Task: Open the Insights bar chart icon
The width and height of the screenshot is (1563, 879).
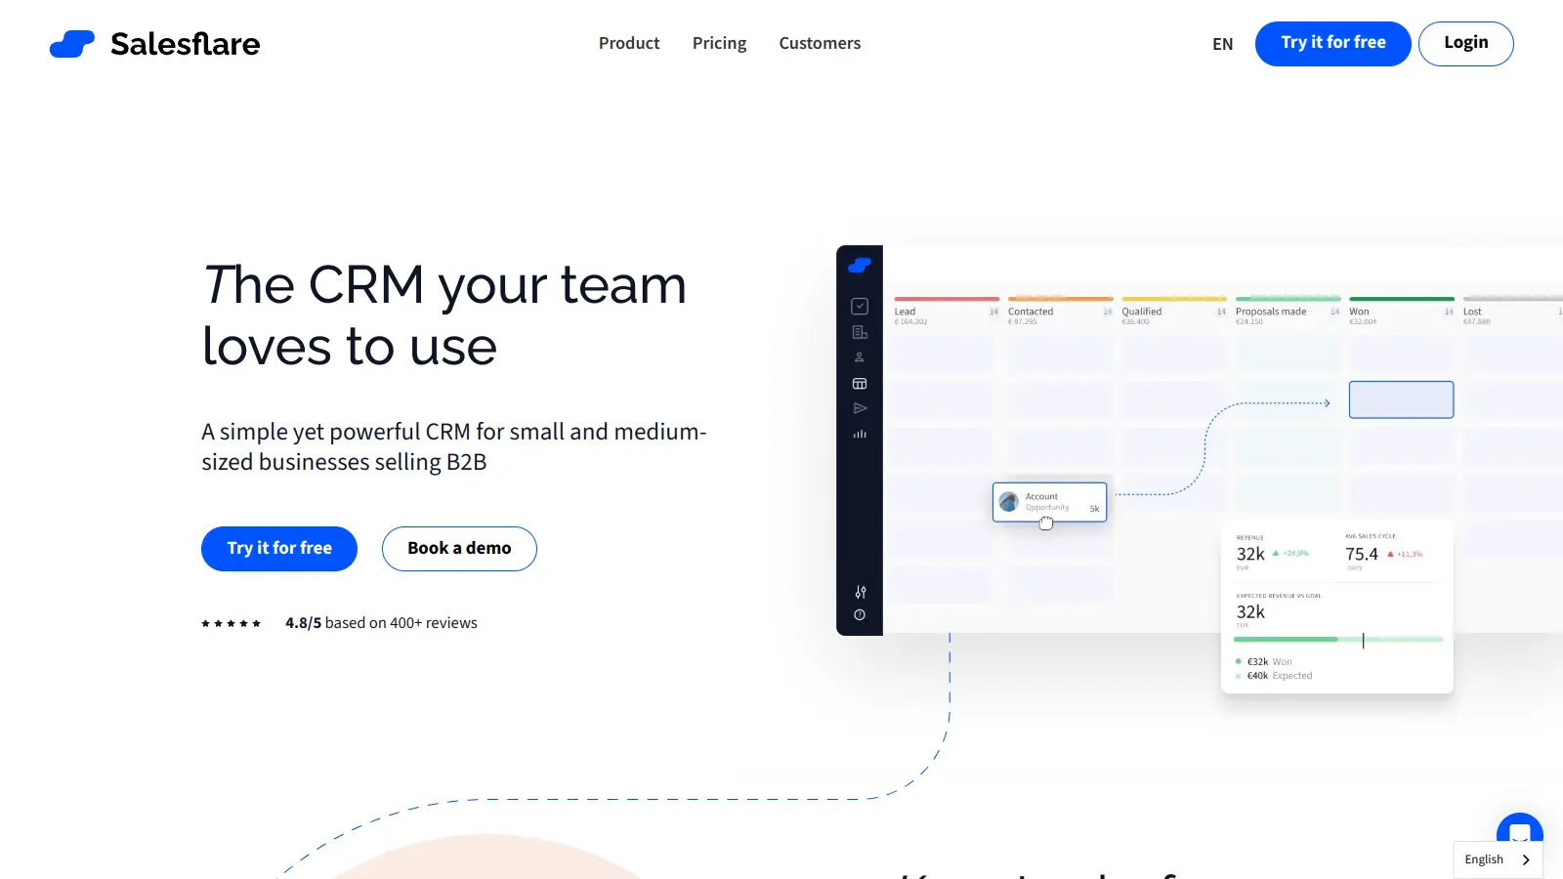Action: click(x=860, y=434)
